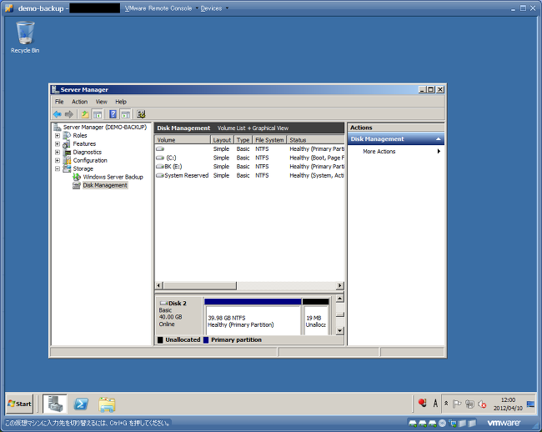Collapse the Storage tree node

point(58,168)
